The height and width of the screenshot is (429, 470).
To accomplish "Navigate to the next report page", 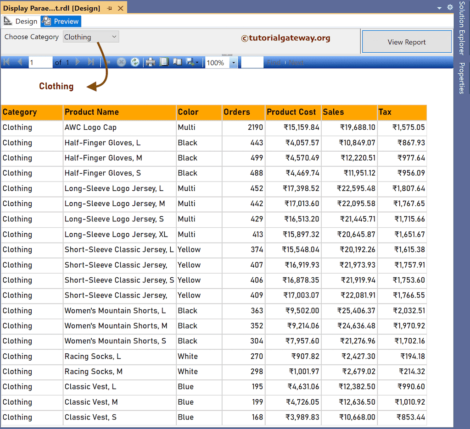I will click(x=78, y=62).
